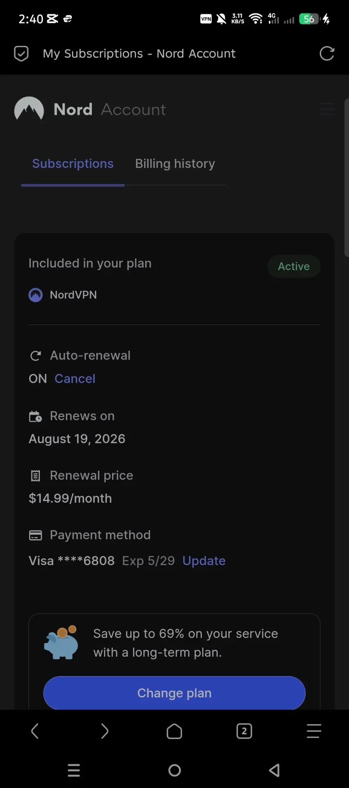Screen dimensions: 349x788
Task: Tap the page scrollbar handle
Action: tap(347, 178)
